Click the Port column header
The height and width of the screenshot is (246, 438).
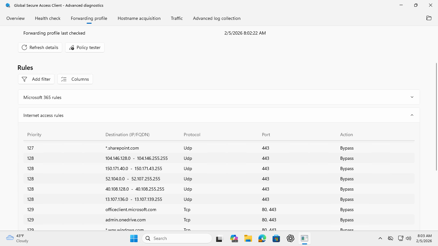266,135
